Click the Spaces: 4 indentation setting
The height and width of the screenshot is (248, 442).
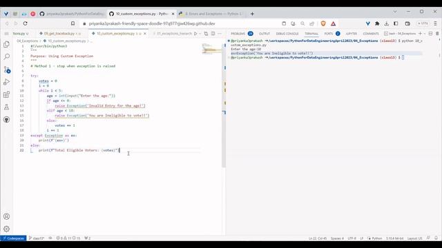337,238
